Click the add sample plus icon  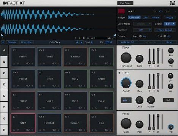[x=3, y=42]
